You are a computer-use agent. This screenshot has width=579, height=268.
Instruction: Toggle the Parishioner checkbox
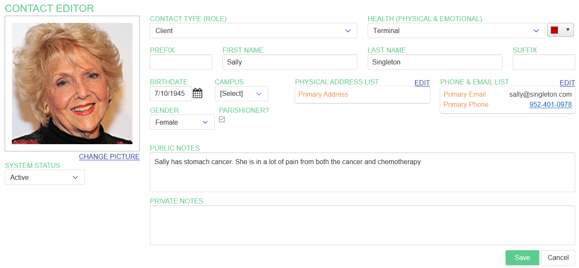(222, 120)
